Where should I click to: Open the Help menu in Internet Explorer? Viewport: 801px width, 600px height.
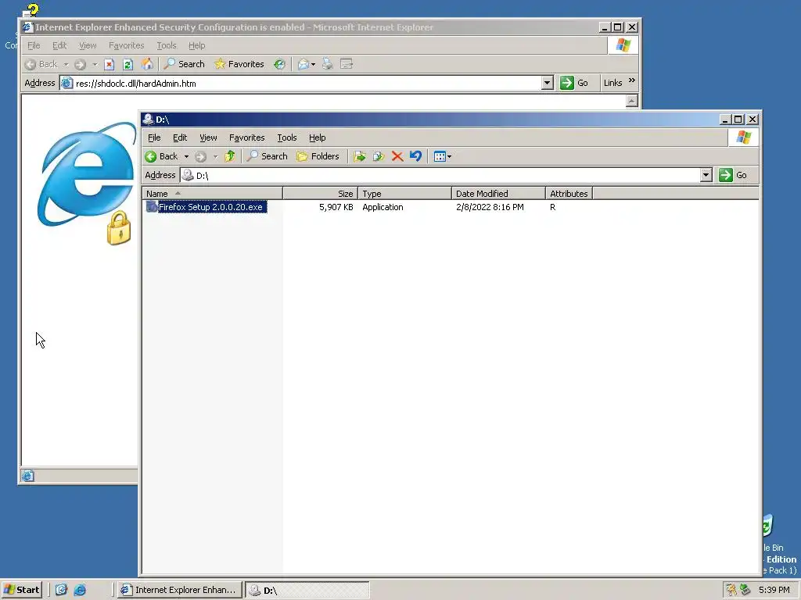[x=196, y=45]
